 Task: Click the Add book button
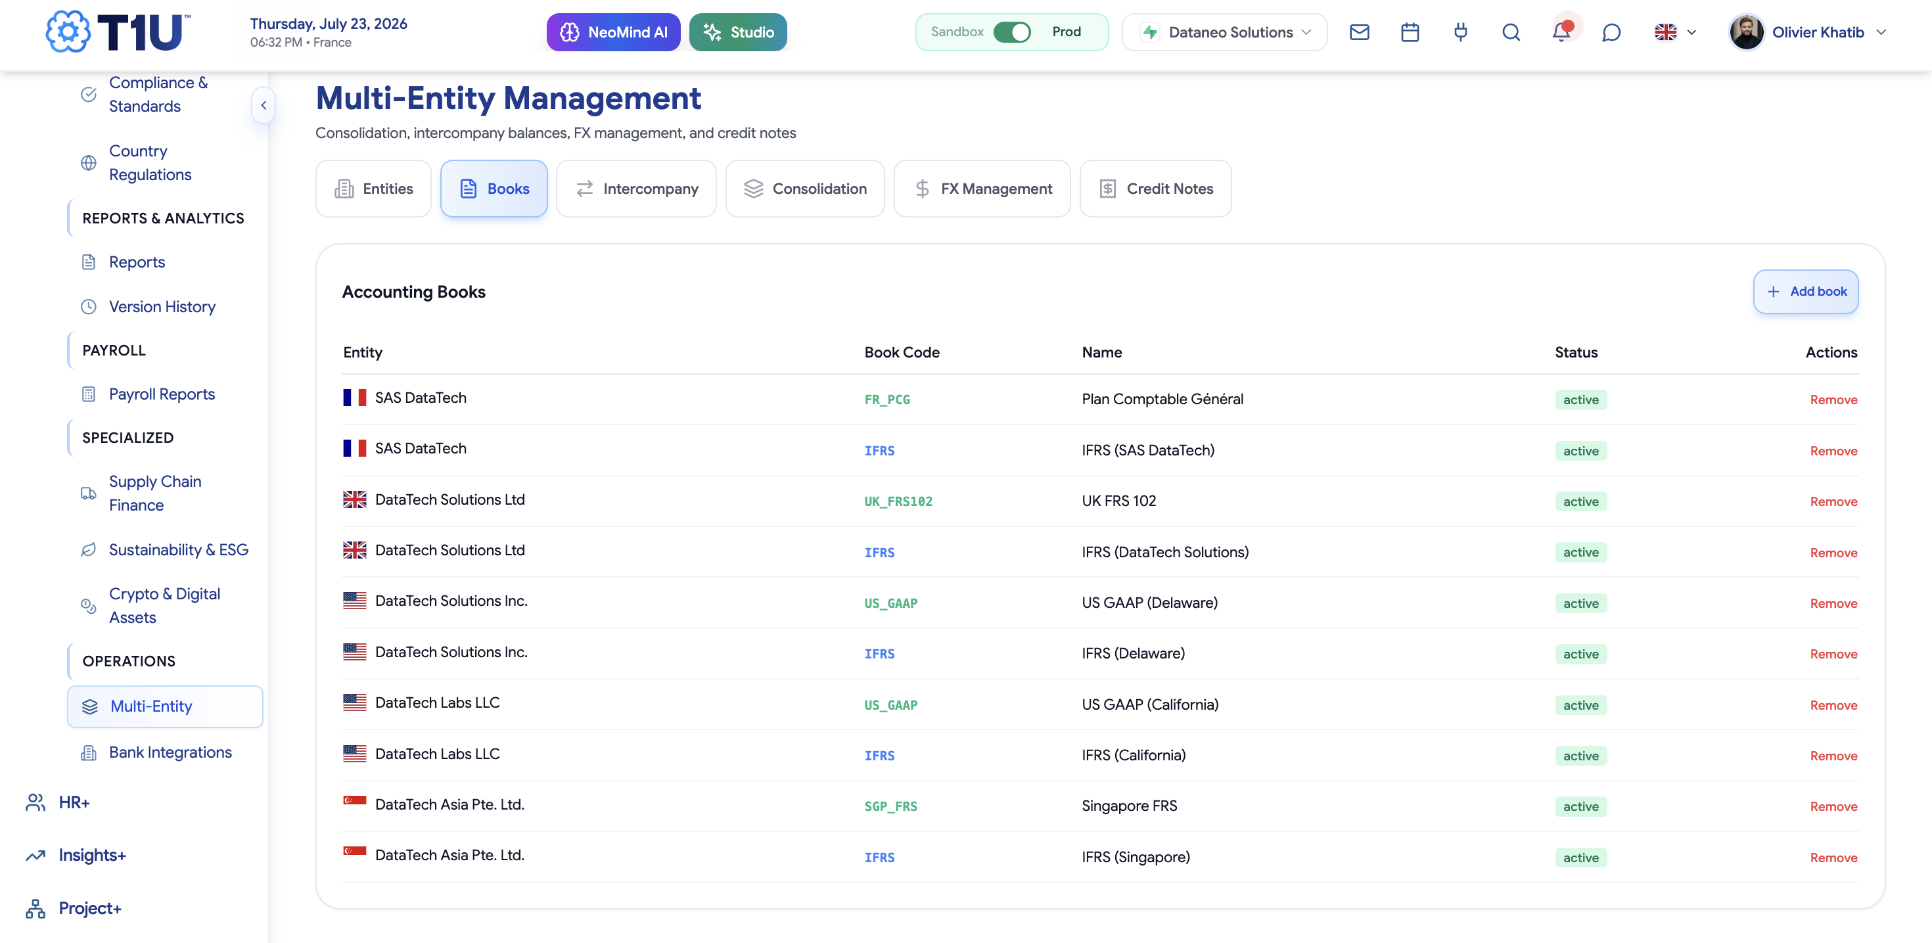click(1805, 291)
